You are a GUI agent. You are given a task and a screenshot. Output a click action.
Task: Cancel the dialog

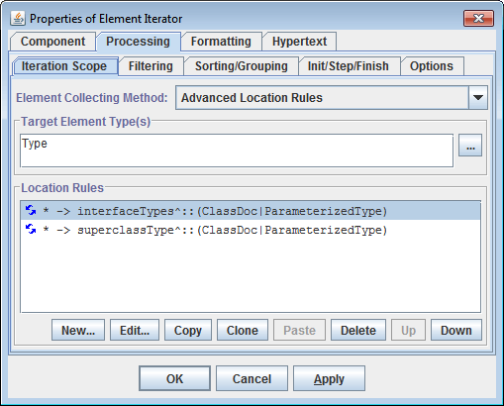pos(252,378)
